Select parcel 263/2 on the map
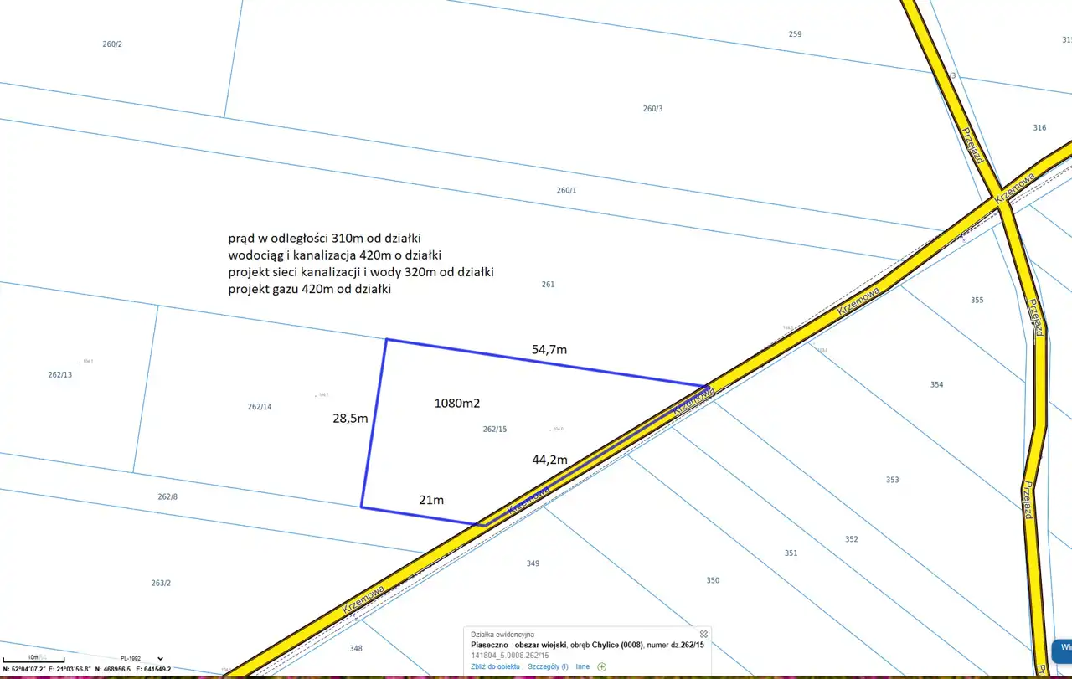1072x679 pixels. tap(161, 584)
